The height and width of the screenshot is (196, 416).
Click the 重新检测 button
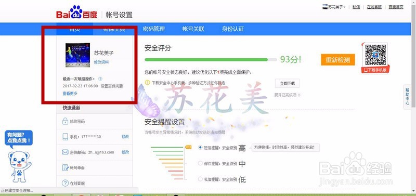click(337, 60)
